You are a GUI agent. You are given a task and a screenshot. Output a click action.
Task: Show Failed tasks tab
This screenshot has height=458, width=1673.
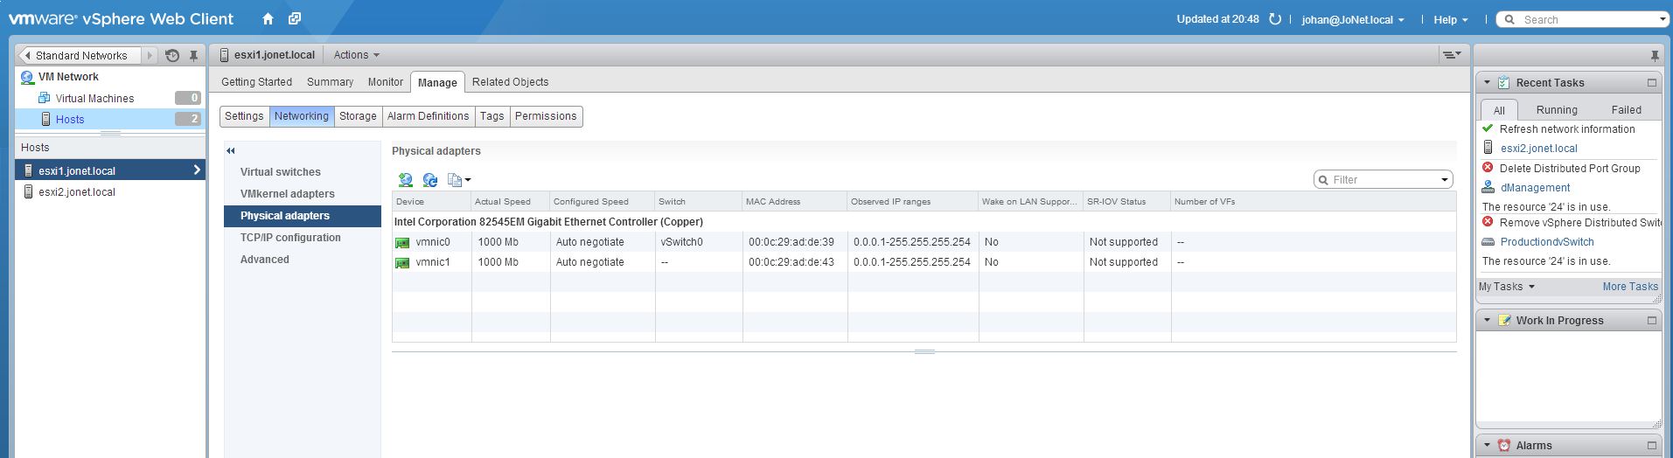[1626, 109]
